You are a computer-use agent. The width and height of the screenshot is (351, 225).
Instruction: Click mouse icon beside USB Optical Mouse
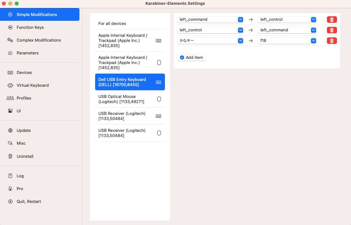tap(159, 99)
